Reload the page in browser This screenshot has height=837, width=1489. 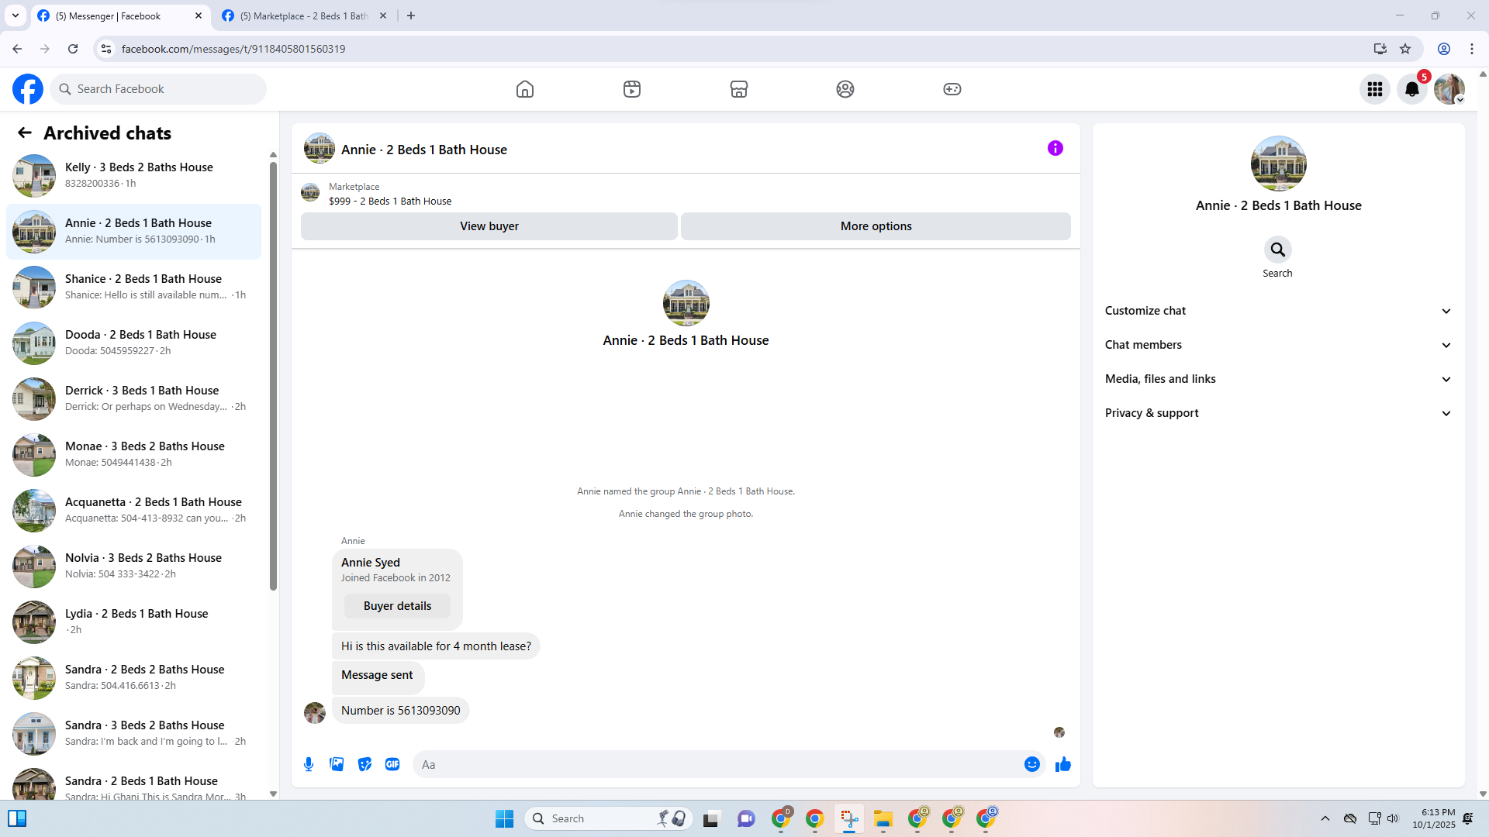pyautogui.click(x=73, y=49)
